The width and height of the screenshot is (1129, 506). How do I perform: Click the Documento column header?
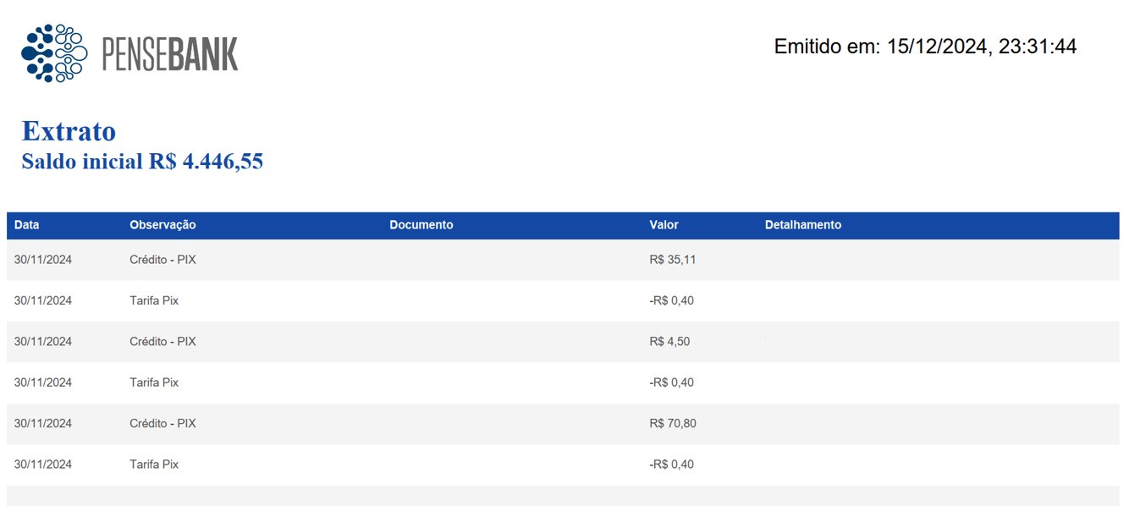421,225
